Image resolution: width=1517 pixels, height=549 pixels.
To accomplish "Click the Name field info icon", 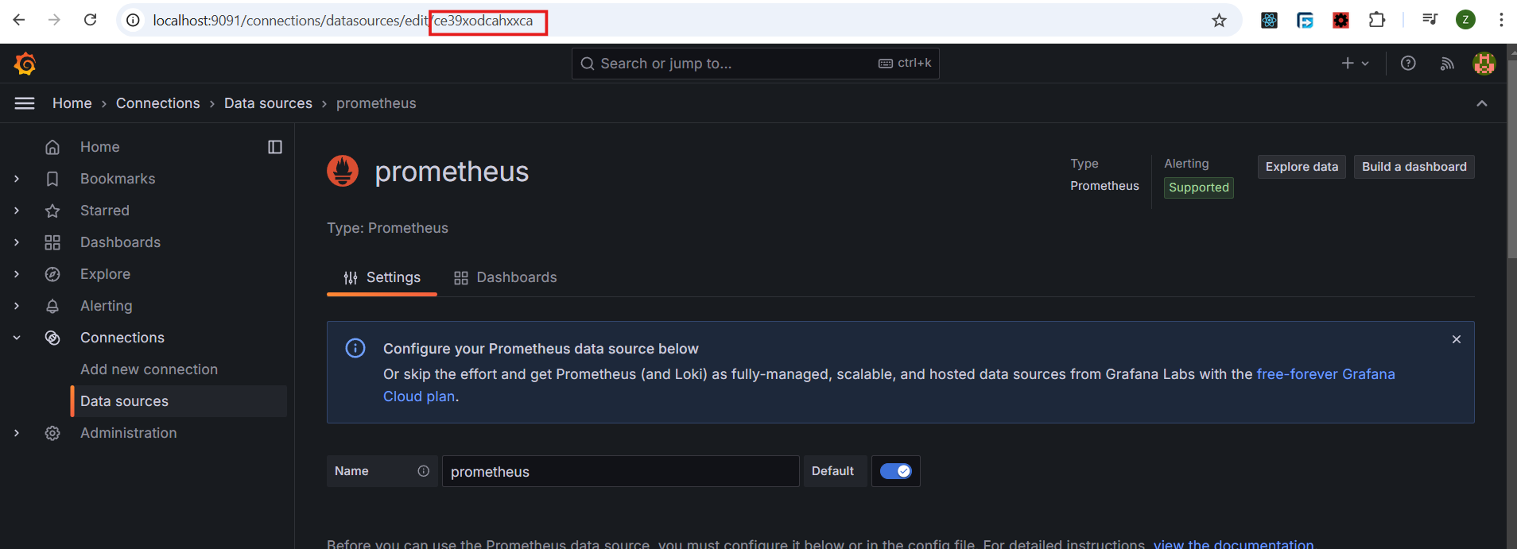I will point(424,471).
